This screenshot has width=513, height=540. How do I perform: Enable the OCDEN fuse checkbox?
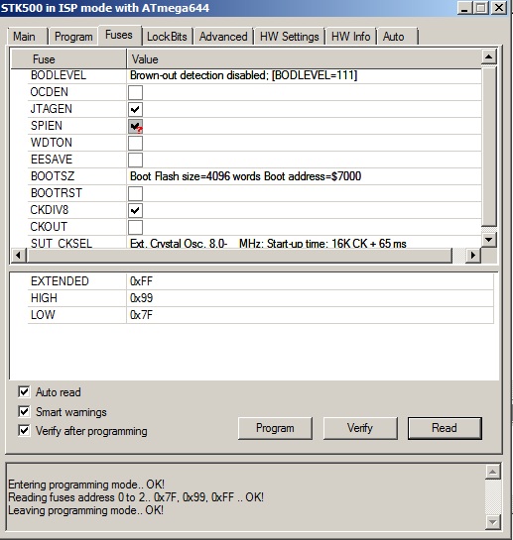click(135, 92)
